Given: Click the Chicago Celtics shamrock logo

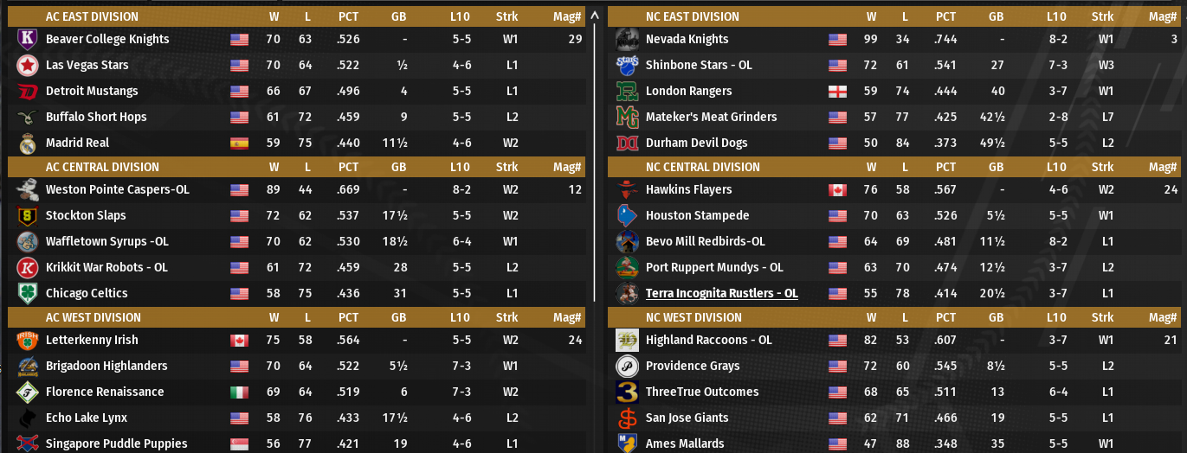Looking at the screenshot, I should [26, 293].
